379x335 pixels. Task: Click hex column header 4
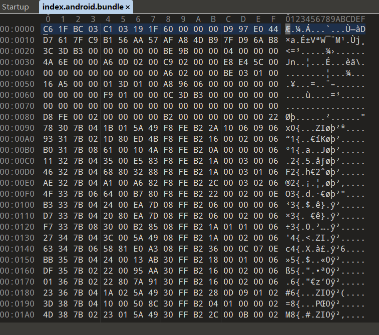click(108, 19)
